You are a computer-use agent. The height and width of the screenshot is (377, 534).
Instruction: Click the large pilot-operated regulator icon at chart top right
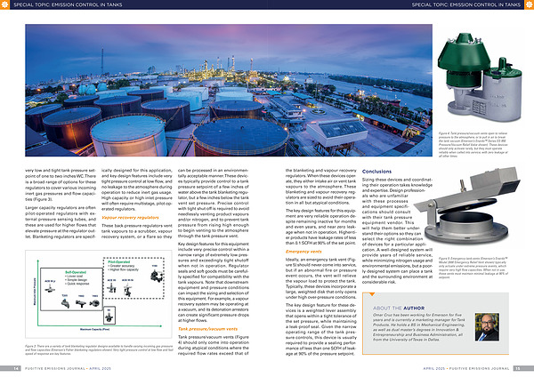pyautogui.click(x=157, y=275)
